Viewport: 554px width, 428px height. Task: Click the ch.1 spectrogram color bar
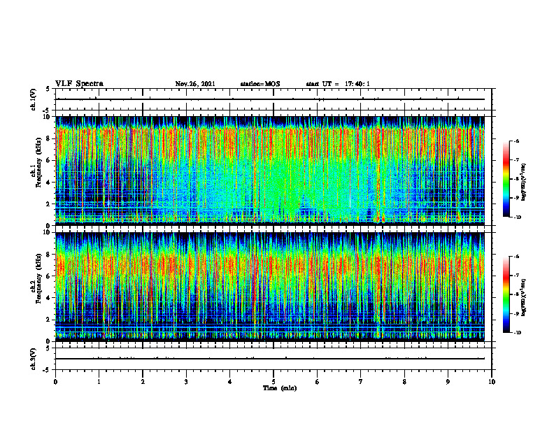pos(506,179)
